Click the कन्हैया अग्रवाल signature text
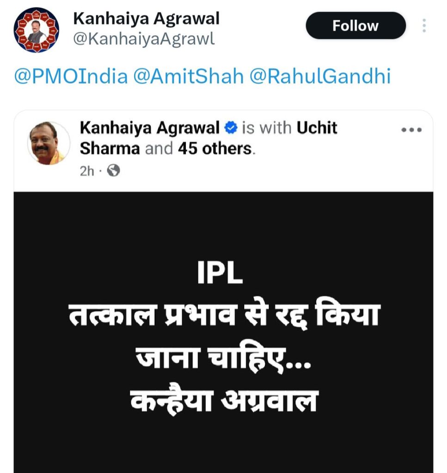This screenshot has width=447, height=473. (x=224, y=400)
